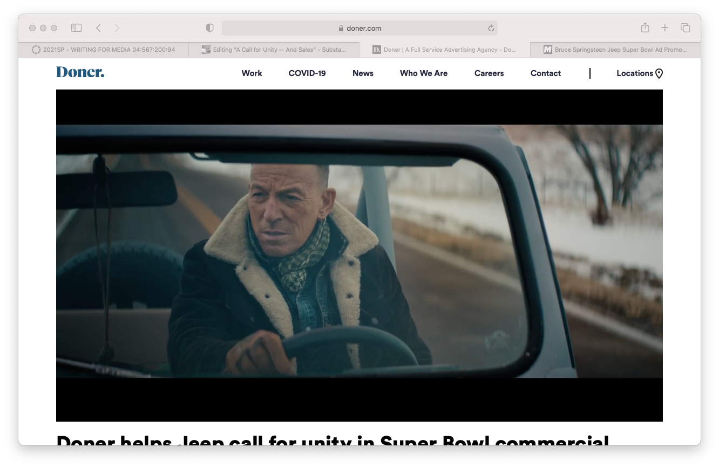The width and height of the screenshot is (719, 468).
Task: Open the Who We Are page
Action: tap(424, 73)
